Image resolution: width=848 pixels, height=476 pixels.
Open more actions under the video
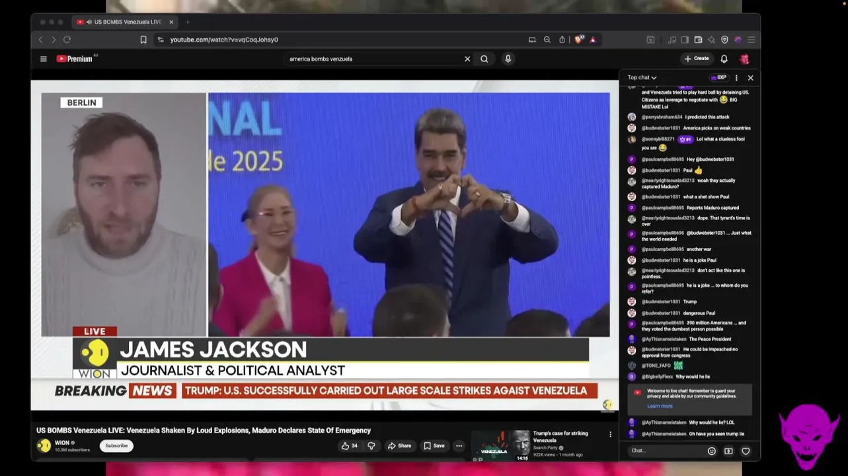coord(459,446)
